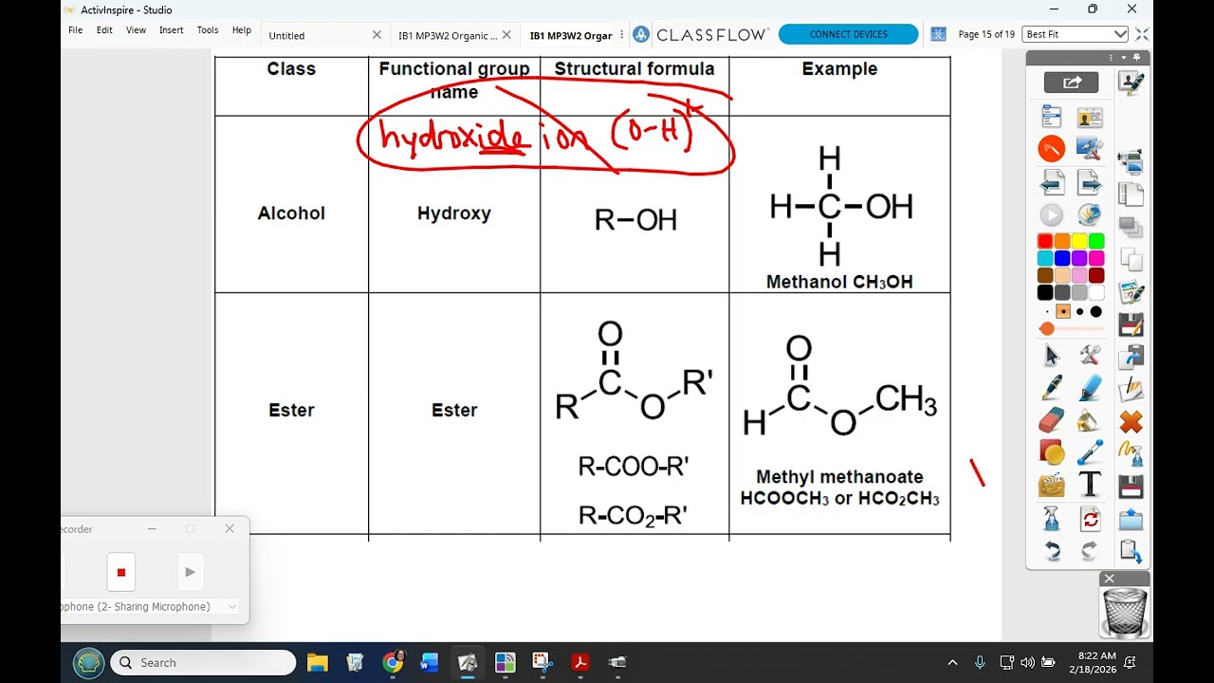The height and width of the screenshot is (683, 1214).
Task: Choose the Eraser tool
Action: 1052,420
